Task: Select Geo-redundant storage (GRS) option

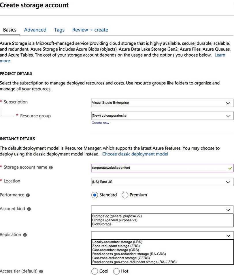Action: 116,250
